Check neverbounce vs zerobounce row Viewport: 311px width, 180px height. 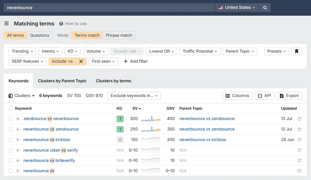[x=10, y=129]
